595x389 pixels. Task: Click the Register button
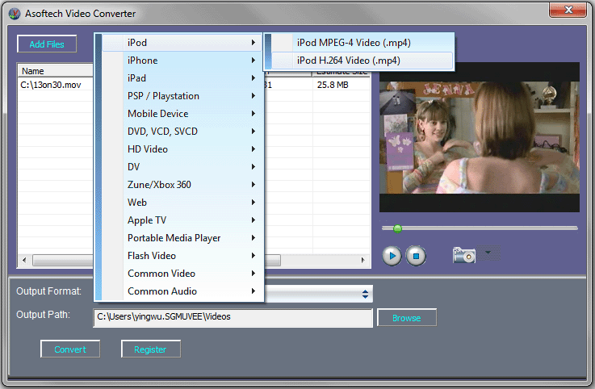(x=151, y=349)
